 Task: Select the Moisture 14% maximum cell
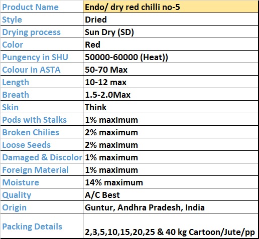[171, 182]
